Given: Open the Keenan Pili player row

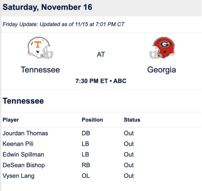Looking at the screenshot, I should click(x=101, y=144).
